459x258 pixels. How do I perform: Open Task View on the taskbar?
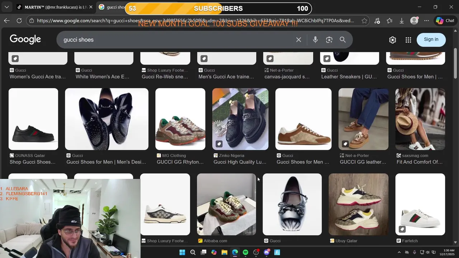point(203,252)
